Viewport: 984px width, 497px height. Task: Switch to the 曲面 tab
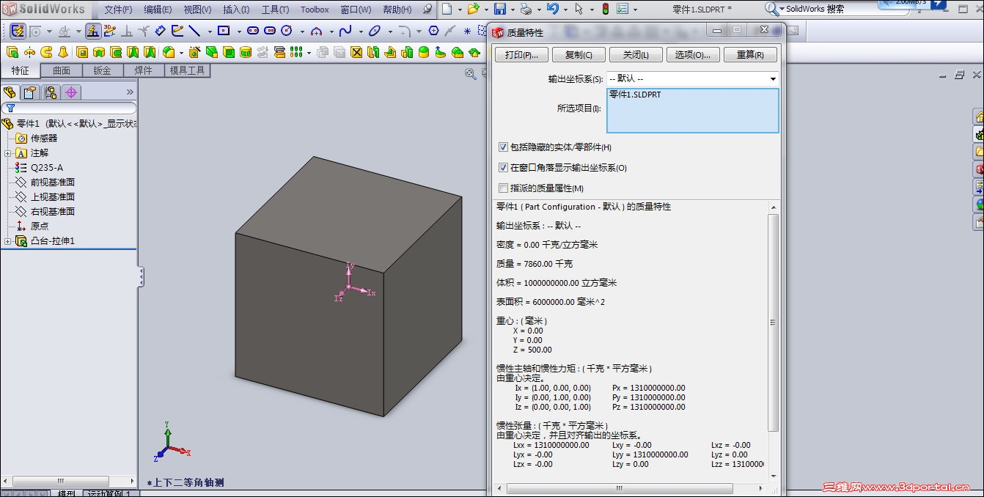[x=62, y=70]
